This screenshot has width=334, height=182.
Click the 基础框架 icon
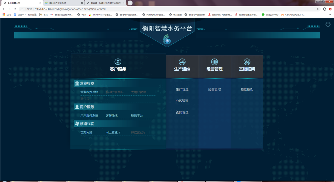click(x=247, y=62)
